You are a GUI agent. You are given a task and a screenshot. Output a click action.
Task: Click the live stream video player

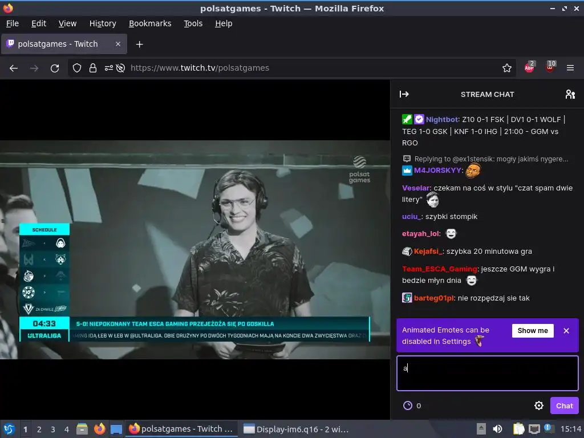[x=195, y=250]
